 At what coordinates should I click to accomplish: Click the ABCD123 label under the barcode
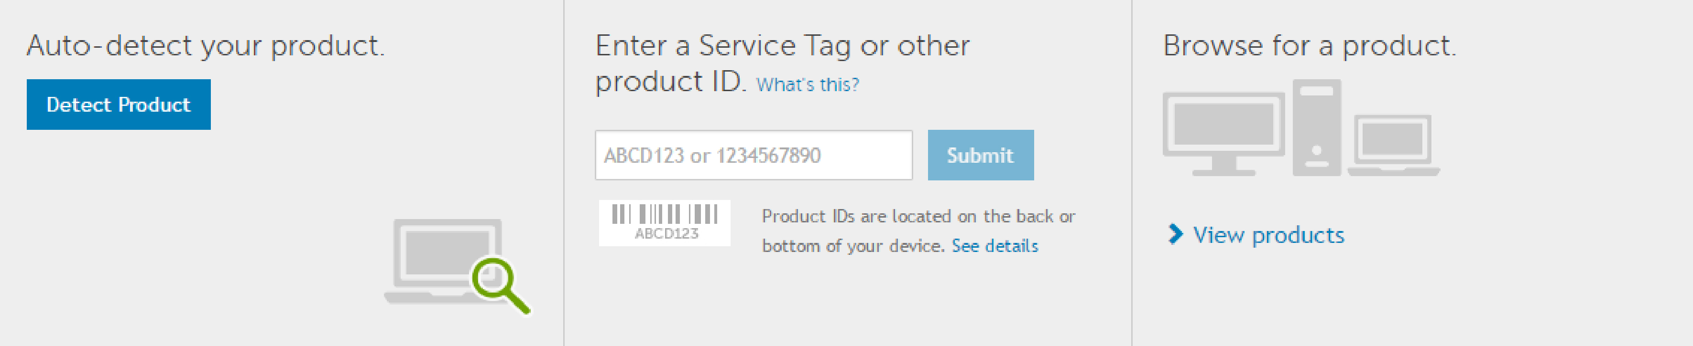666,234
